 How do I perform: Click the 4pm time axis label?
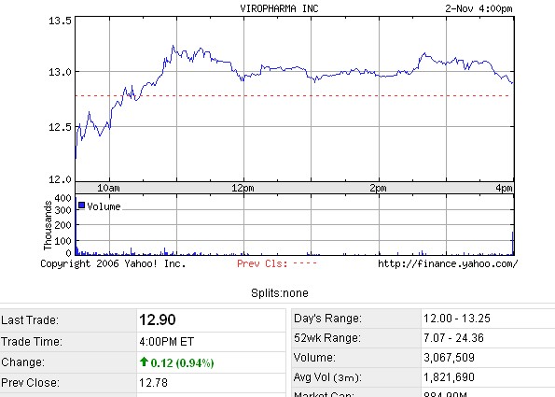504,188
